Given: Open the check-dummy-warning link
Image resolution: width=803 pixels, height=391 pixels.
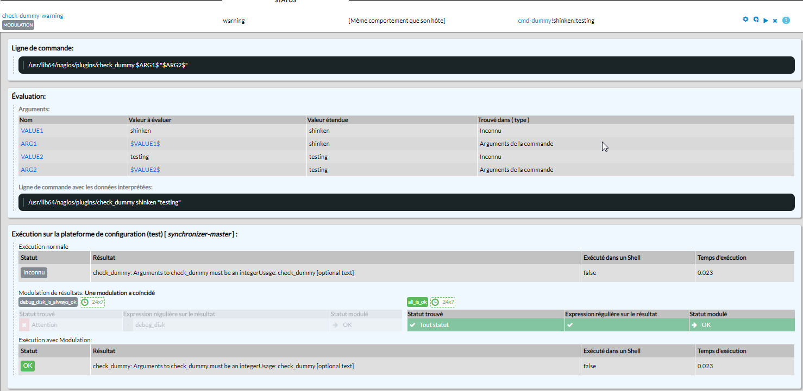Looking at the screenshot, I should (x=33, y=16).
